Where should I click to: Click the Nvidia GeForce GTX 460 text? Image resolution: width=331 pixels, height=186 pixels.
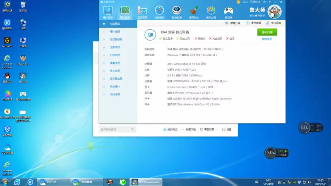(x=191, y=87)
